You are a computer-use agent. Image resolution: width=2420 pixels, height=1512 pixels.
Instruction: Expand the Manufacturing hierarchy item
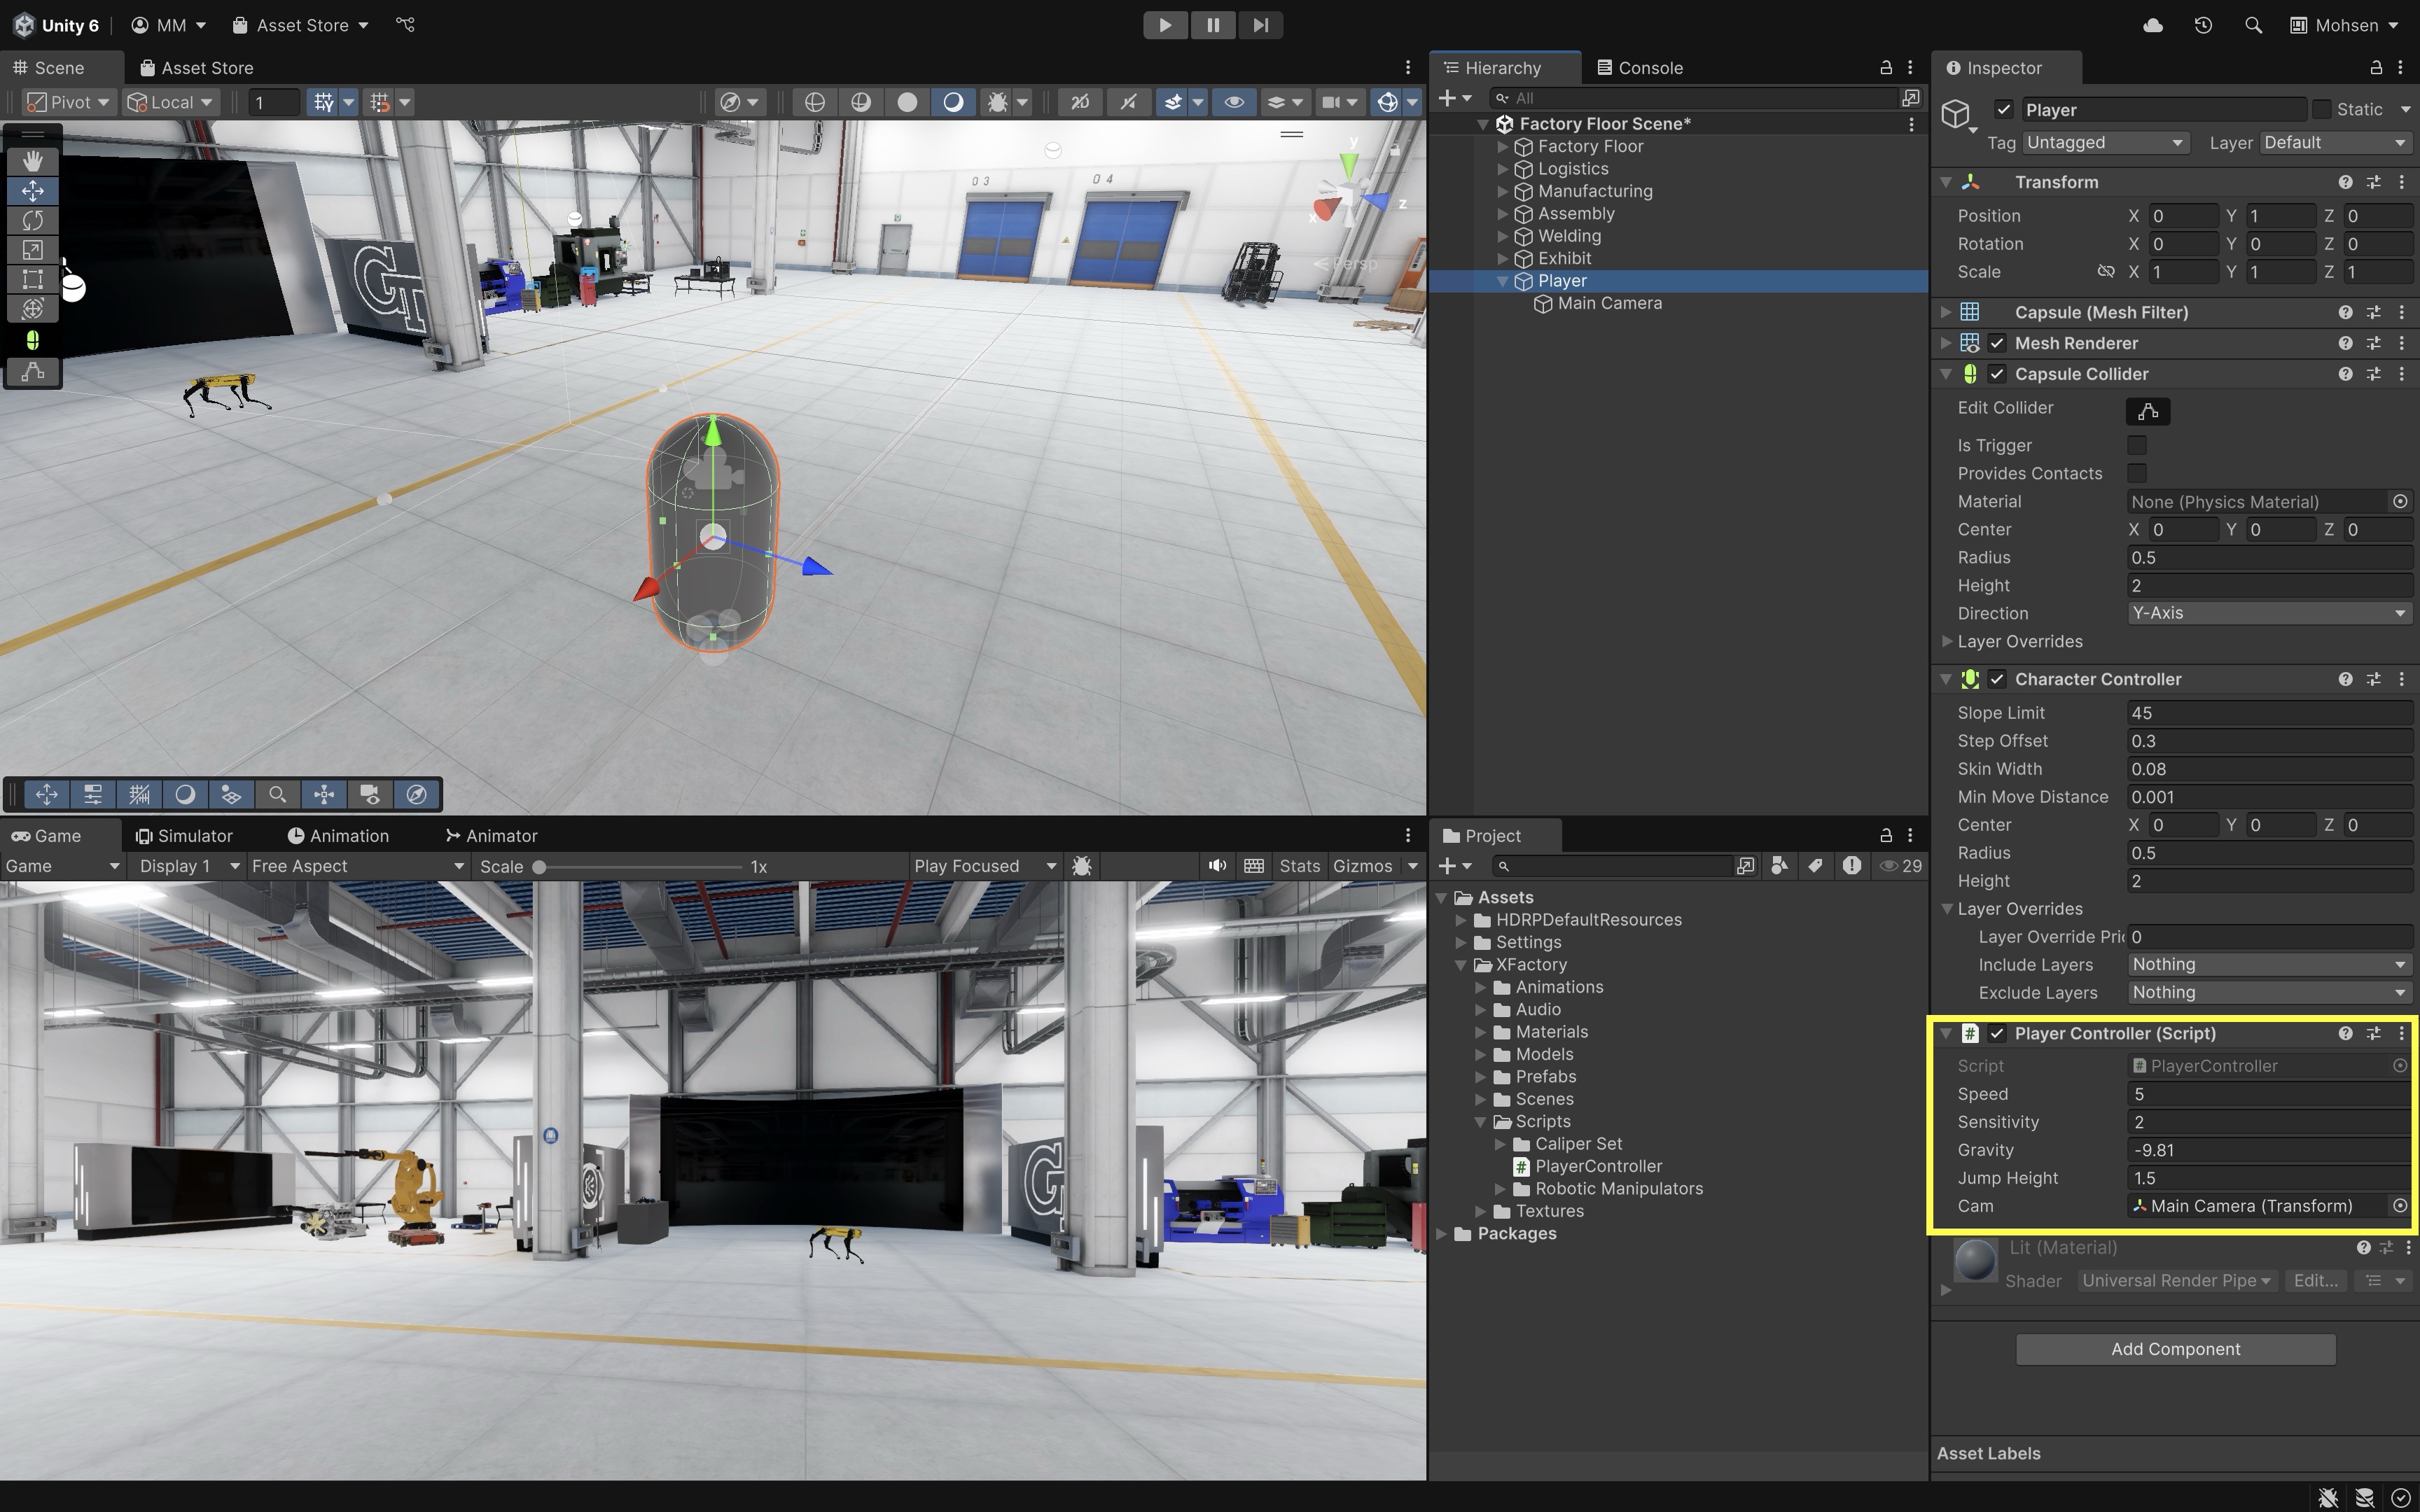[x=1502, y=191]
